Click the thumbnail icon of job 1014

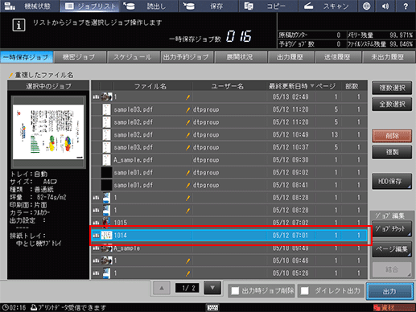(x=106, y=236)
